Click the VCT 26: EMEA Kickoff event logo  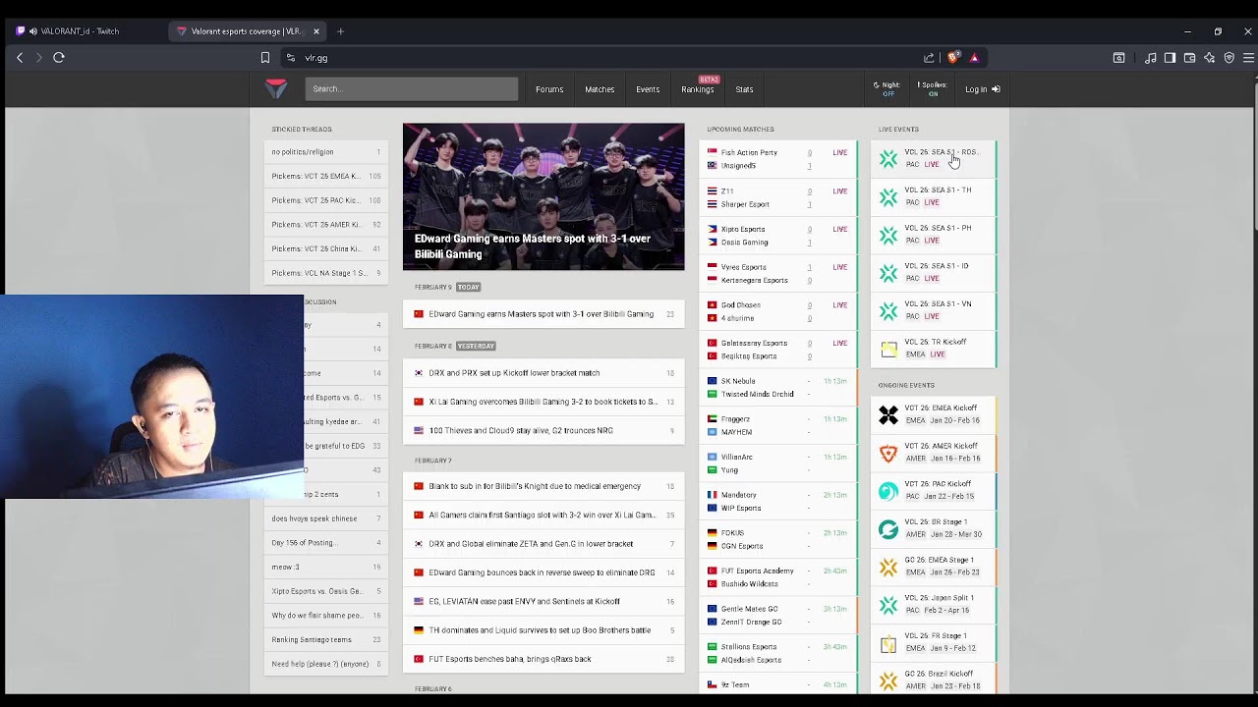coord(888,414)
